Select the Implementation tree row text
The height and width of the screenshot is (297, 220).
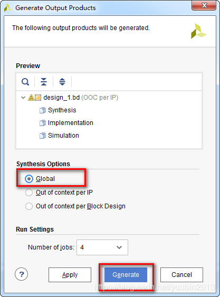click(71, 123)
